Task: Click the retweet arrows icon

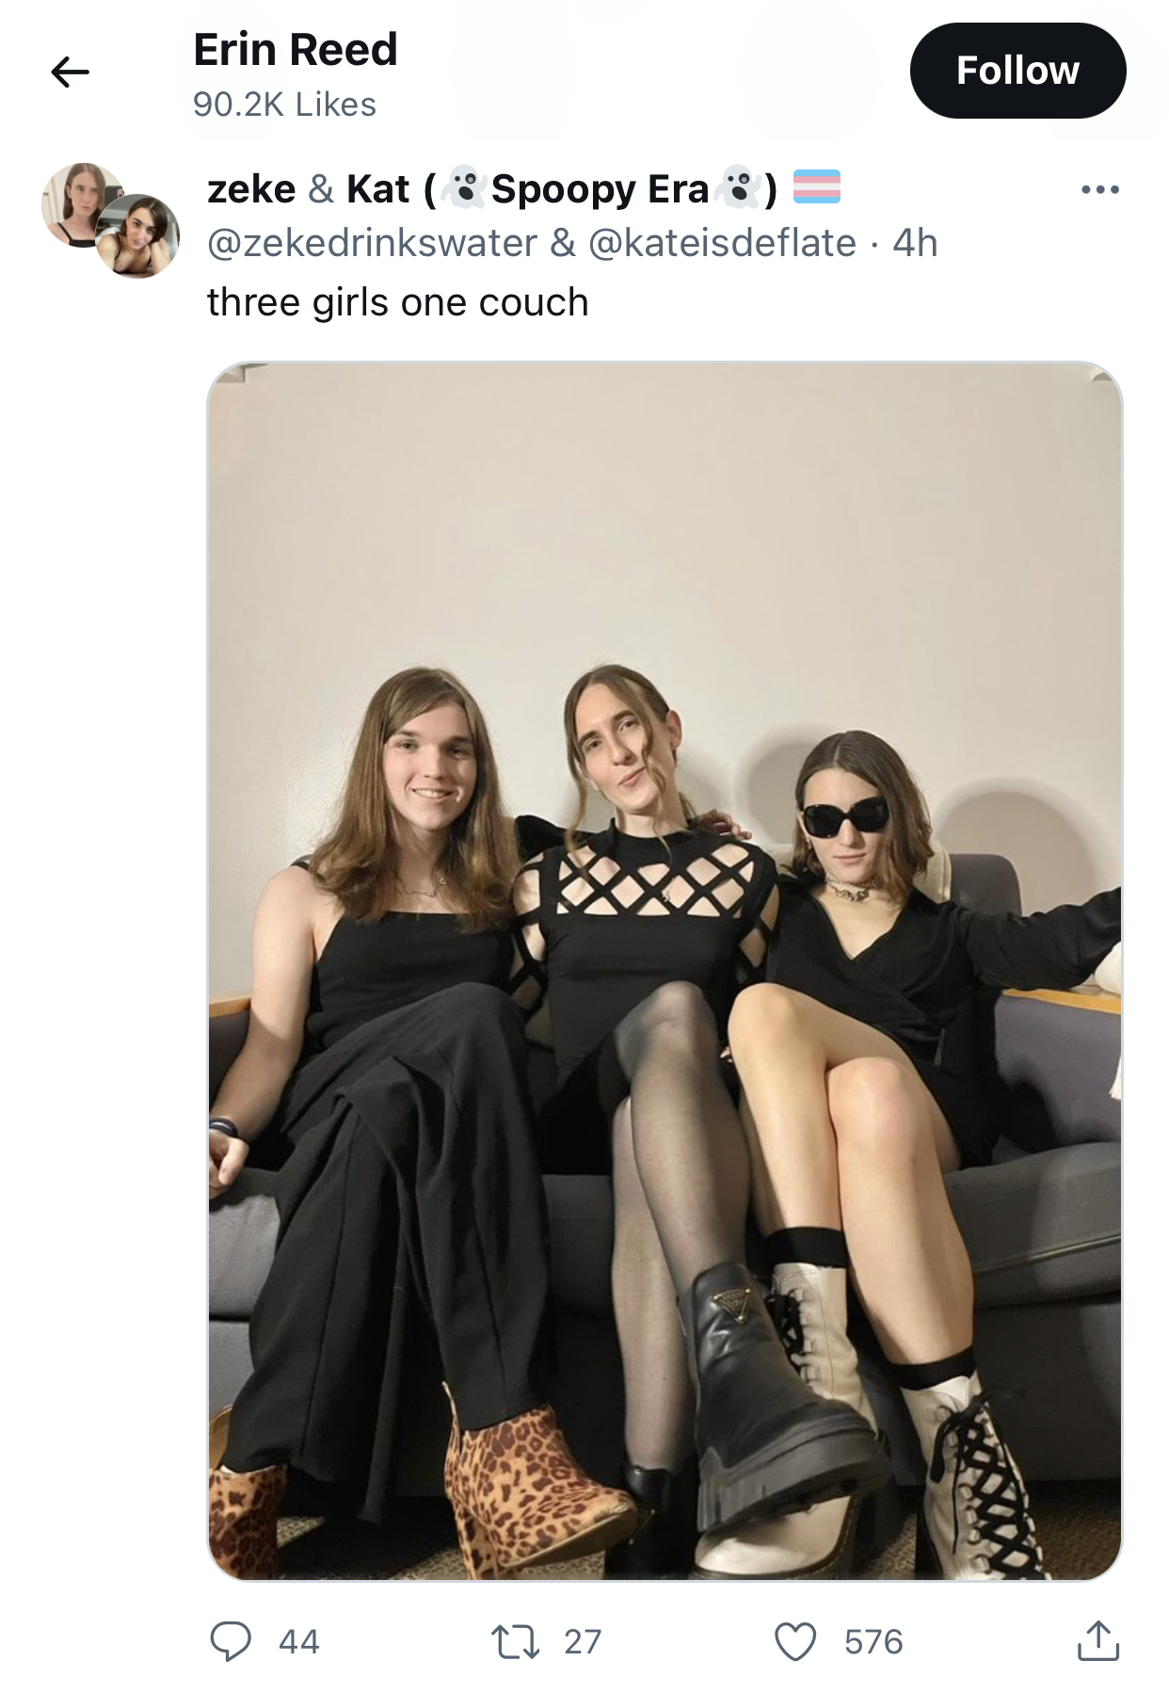Action: (x=516, y=1641)
